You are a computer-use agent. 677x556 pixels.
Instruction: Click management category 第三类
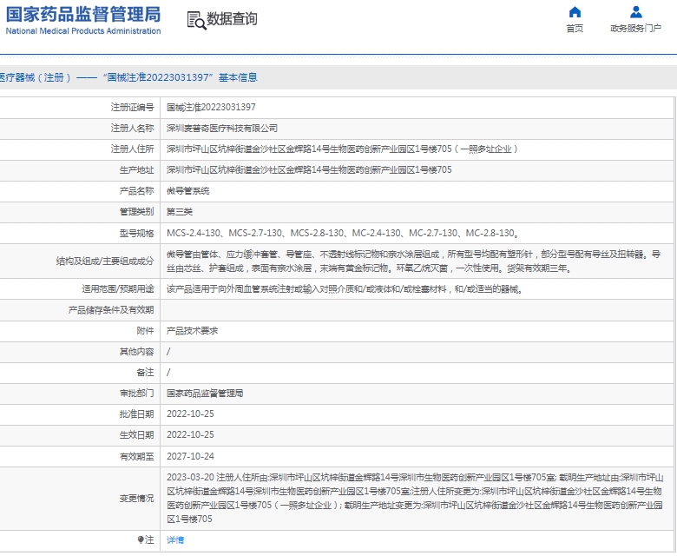click(180, 212)
